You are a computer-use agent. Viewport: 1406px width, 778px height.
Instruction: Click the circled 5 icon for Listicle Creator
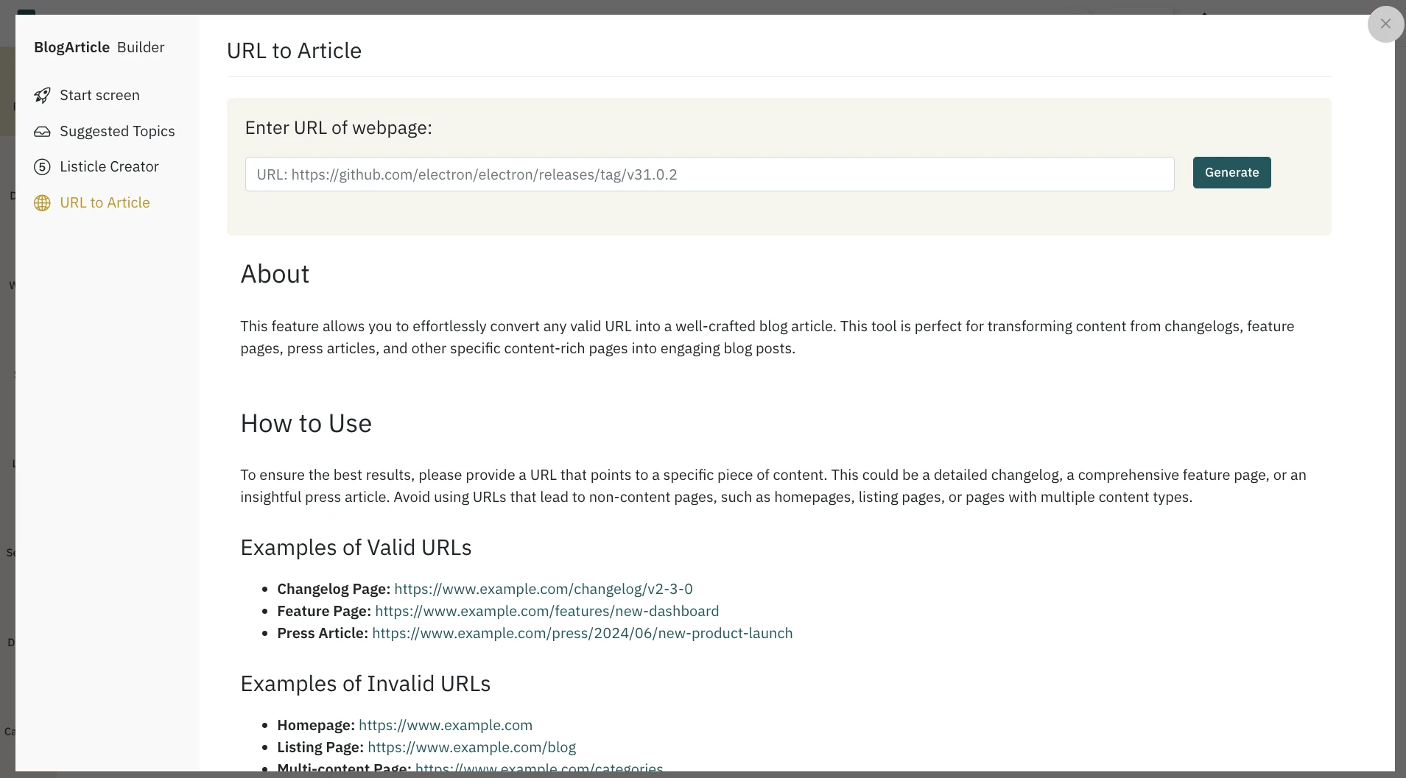(x=43, y=166)
